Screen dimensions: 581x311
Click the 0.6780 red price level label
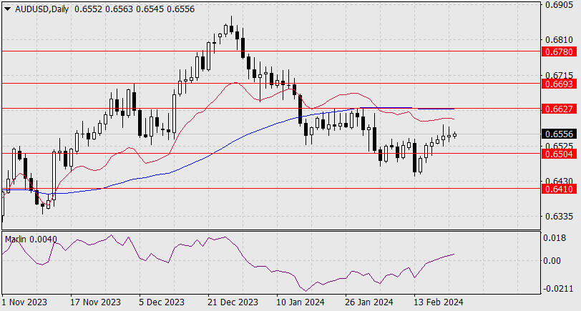[x=559, y=51]
